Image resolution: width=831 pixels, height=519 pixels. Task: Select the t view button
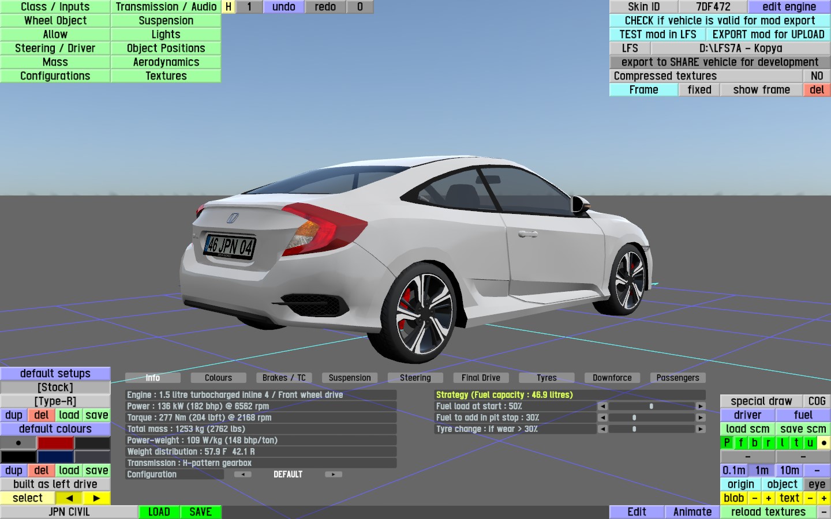pyautogui.click(x=796, y=443)
